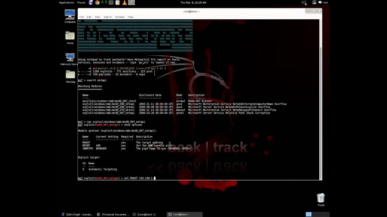Open the terminal View menu

(97, 17)
